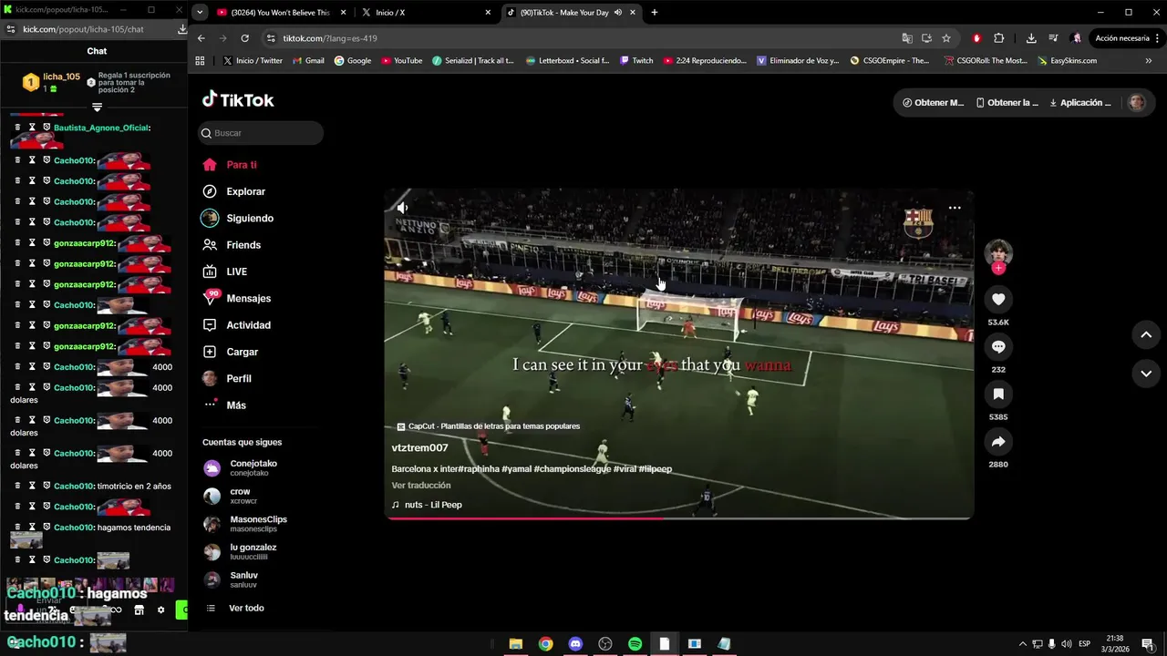Unmute the video speaker icon
This screenshot has width=1167, height=656.
tap(402, 208)
